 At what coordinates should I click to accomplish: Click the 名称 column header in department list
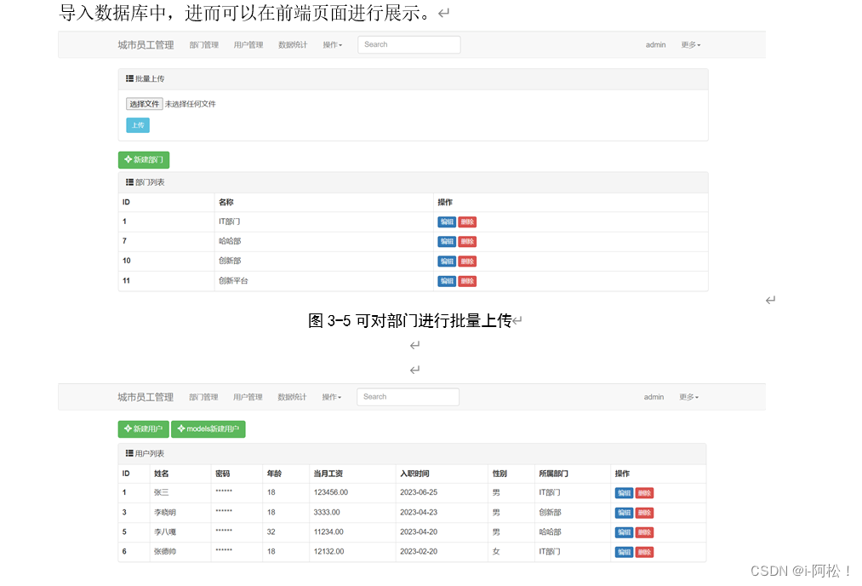coord(226,202)
